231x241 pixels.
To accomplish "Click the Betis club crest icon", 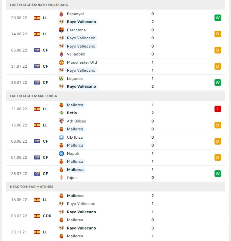I will pyautogui.click(x=61, y=113).
